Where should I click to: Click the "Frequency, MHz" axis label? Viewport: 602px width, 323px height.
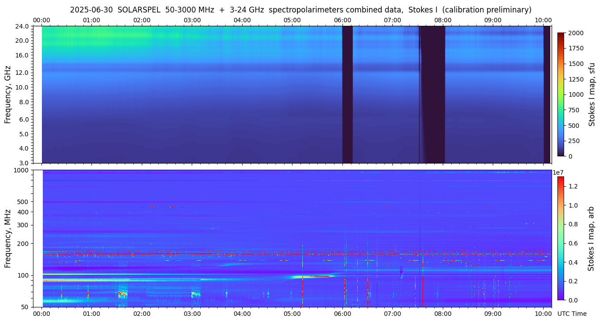8,238
